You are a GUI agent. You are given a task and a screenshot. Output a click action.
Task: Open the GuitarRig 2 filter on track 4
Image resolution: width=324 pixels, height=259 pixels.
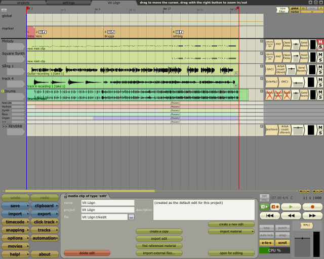click(x=272, y=82)
